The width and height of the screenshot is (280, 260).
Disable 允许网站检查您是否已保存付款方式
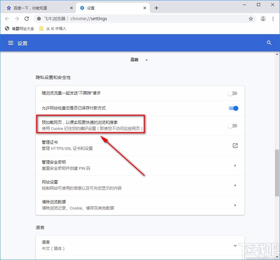233,108
